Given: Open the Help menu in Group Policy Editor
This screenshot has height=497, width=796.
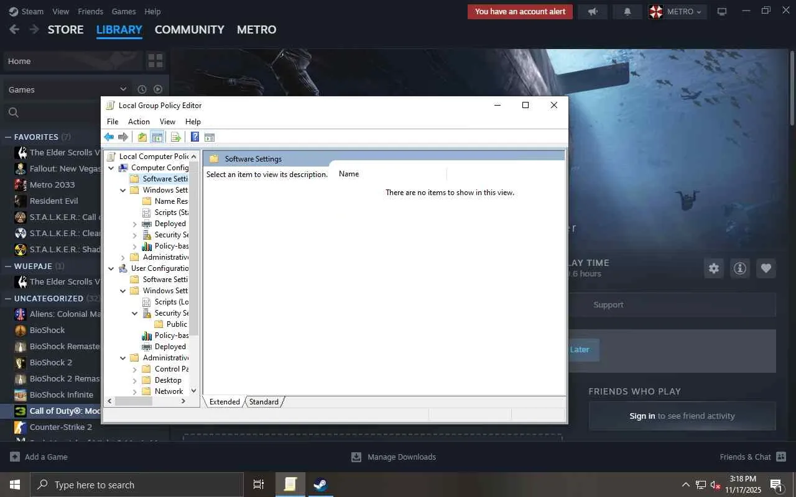Looking at the screenshot, I should click(193, 122).
